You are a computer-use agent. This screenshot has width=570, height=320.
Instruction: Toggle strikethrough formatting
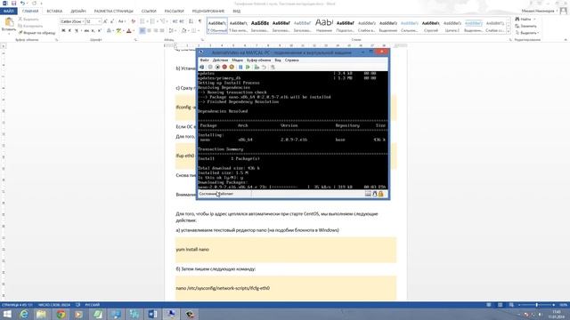86,31
